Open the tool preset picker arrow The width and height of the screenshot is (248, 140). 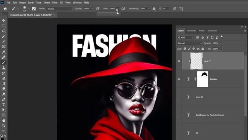pos(18,9)
